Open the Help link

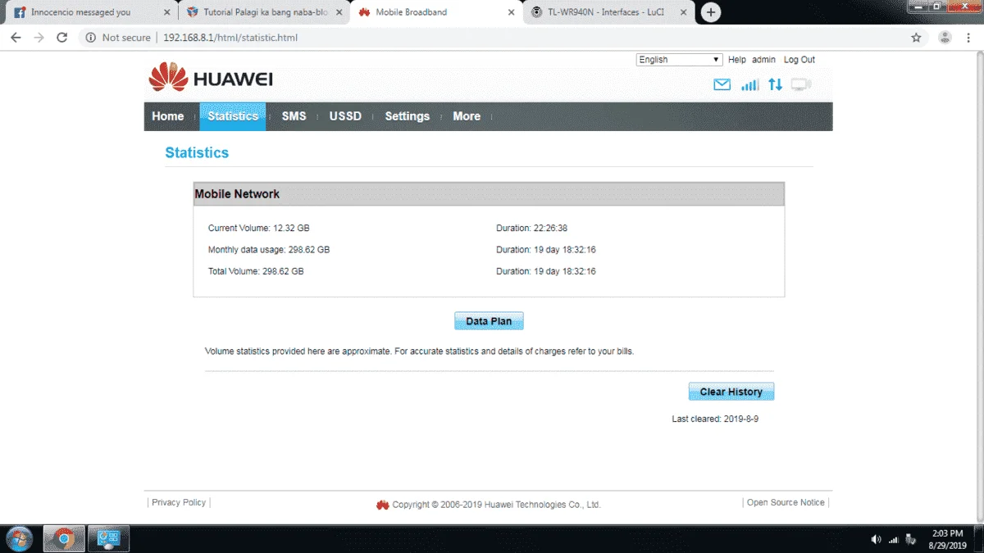pos(737,60)
